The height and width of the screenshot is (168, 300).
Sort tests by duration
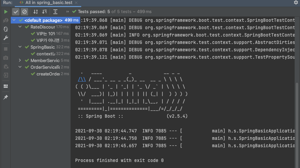click(44, 12)
